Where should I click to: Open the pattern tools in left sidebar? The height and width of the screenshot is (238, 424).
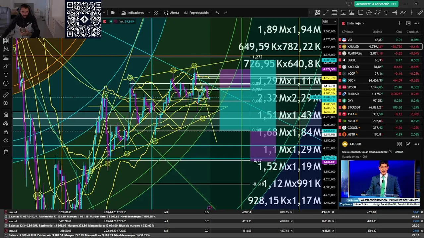tap(6, 49)
